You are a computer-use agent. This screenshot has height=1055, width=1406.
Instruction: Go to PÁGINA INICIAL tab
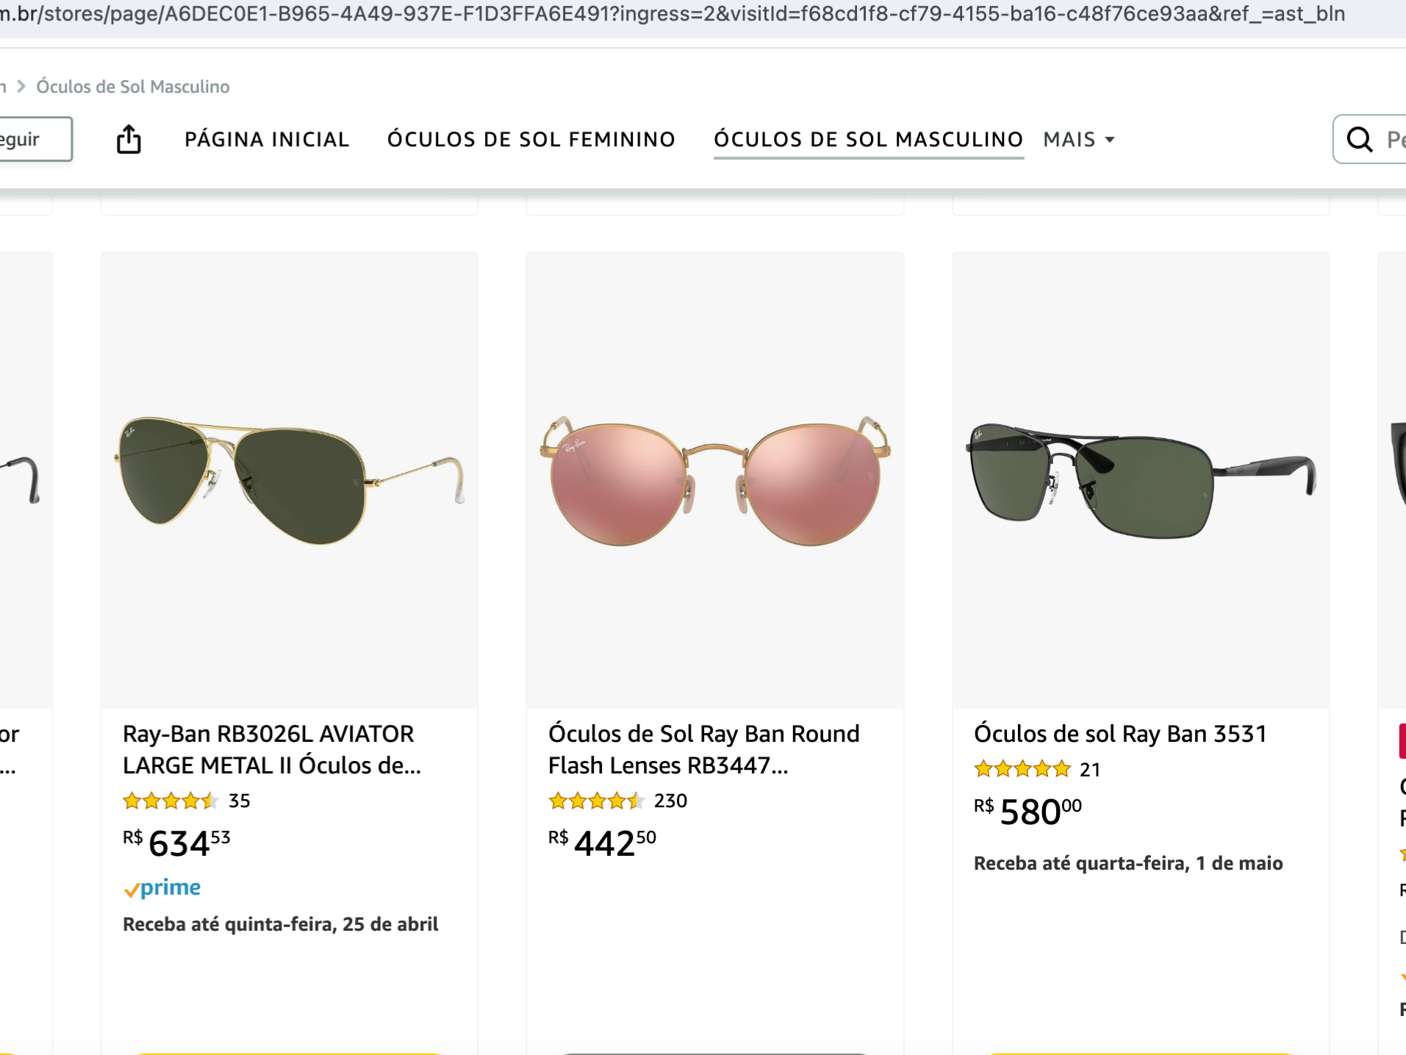(x=267, y=139)
